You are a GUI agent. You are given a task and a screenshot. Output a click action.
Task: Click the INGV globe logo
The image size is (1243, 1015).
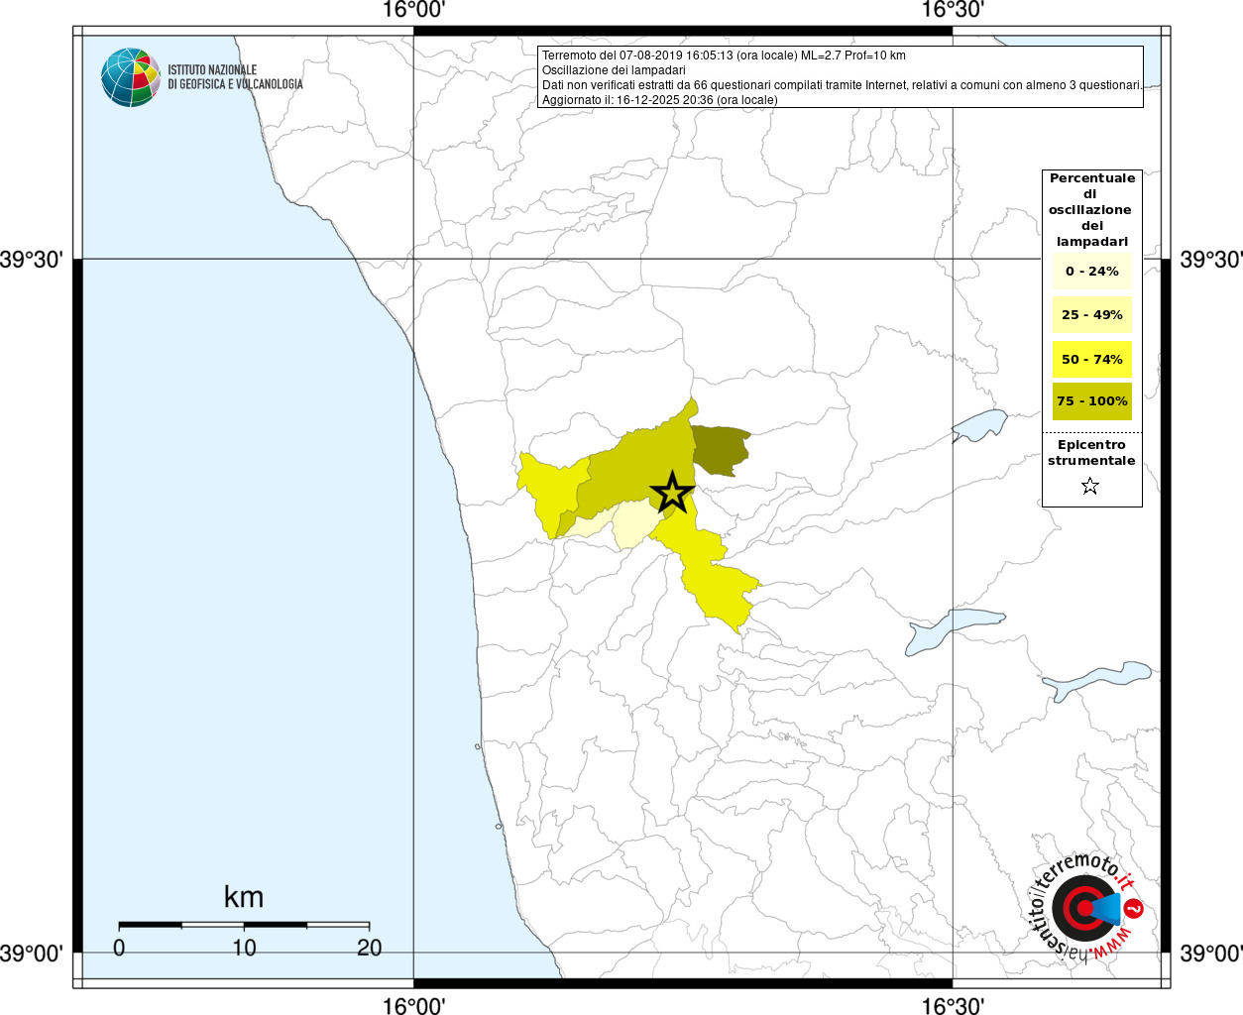pos(131,77)
